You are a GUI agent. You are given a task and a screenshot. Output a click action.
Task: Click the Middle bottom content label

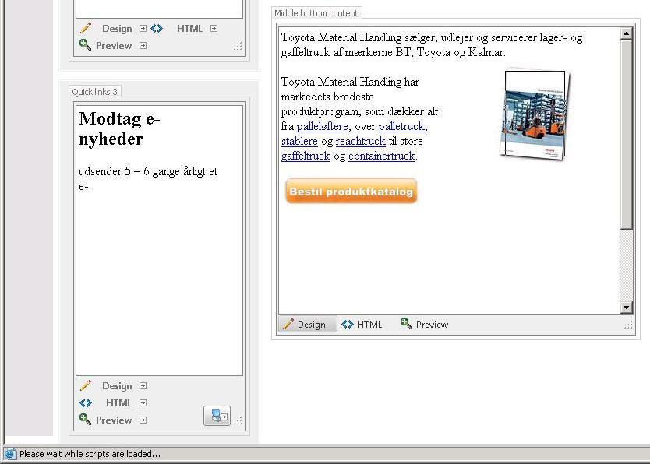316,13
